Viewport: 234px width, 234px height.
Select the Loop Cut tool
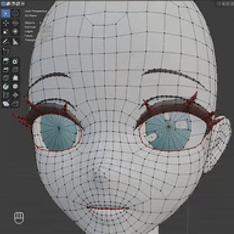(x=15, y=69)
